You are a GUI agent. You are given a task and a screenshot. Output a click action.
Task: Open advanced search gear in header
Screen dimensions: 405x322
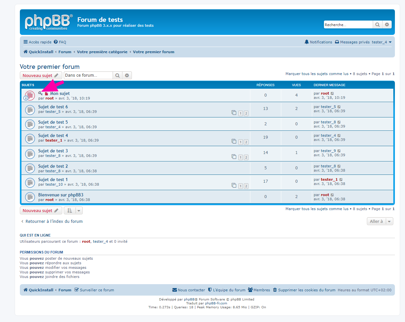pyautogui.click(x=387, y=25)
